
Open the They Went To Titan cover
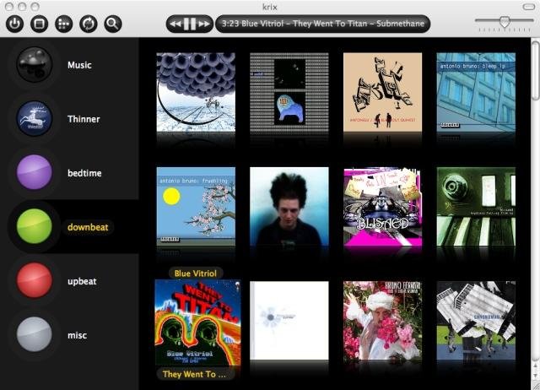(x=198, y=322)
